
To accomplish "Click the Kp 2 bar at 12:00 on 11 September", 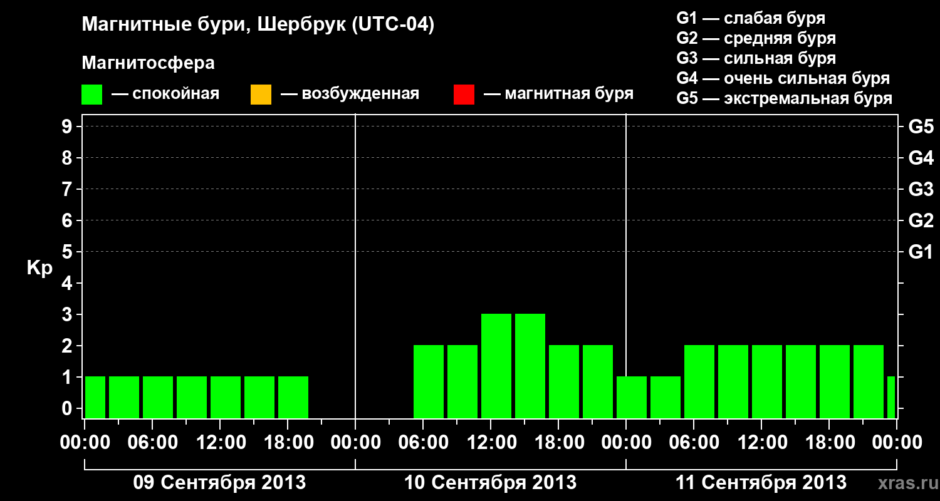I will [767, 381].
